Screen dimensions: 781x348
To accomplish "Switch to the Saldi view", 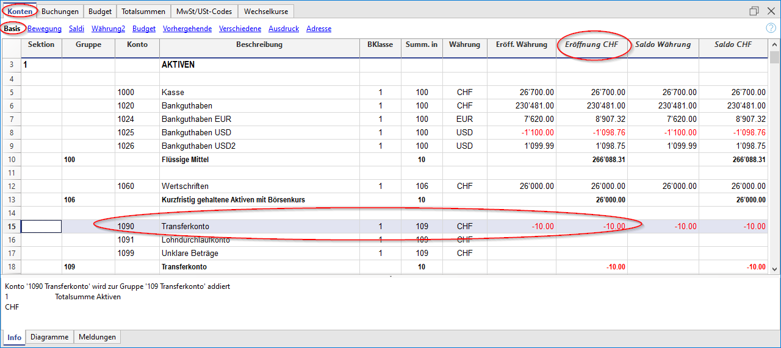I will point(76,29).
